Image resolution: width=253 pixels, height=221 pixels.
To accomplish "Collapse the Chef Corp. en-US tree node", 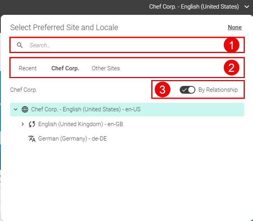I will [16, 109].
